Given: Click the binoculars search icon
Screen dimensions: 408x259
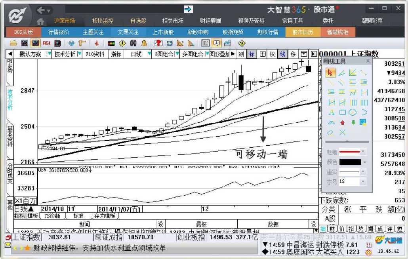Looking at the screenshot, I should pos(133,43).
